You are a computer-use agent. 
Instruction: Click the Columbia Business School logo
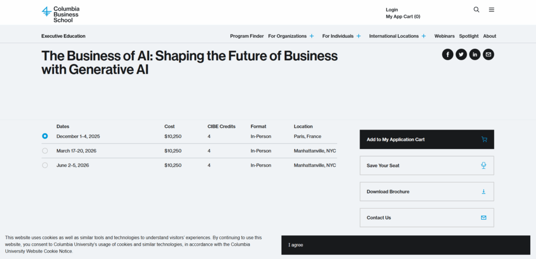tap(61, 14)
